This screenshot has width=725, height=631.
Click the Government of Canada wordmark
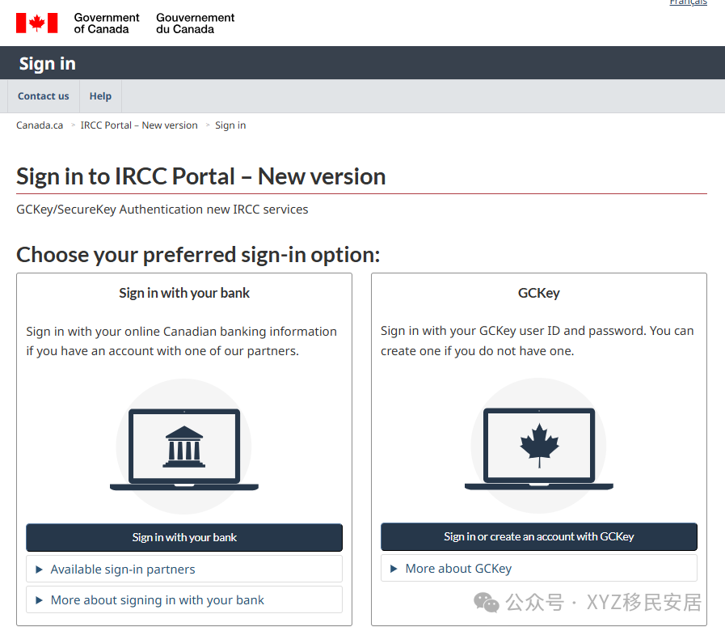click(107, 23)
